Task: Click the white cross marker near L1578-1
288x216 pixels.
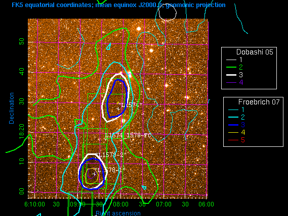Action: (94, 174)
